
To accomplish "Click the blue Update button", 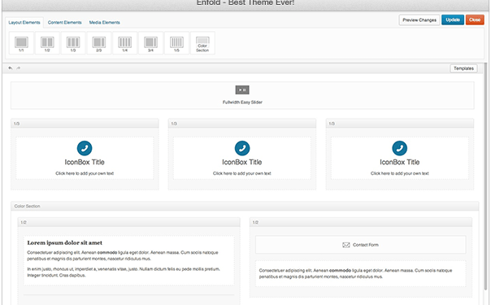I will pos(453,20).
